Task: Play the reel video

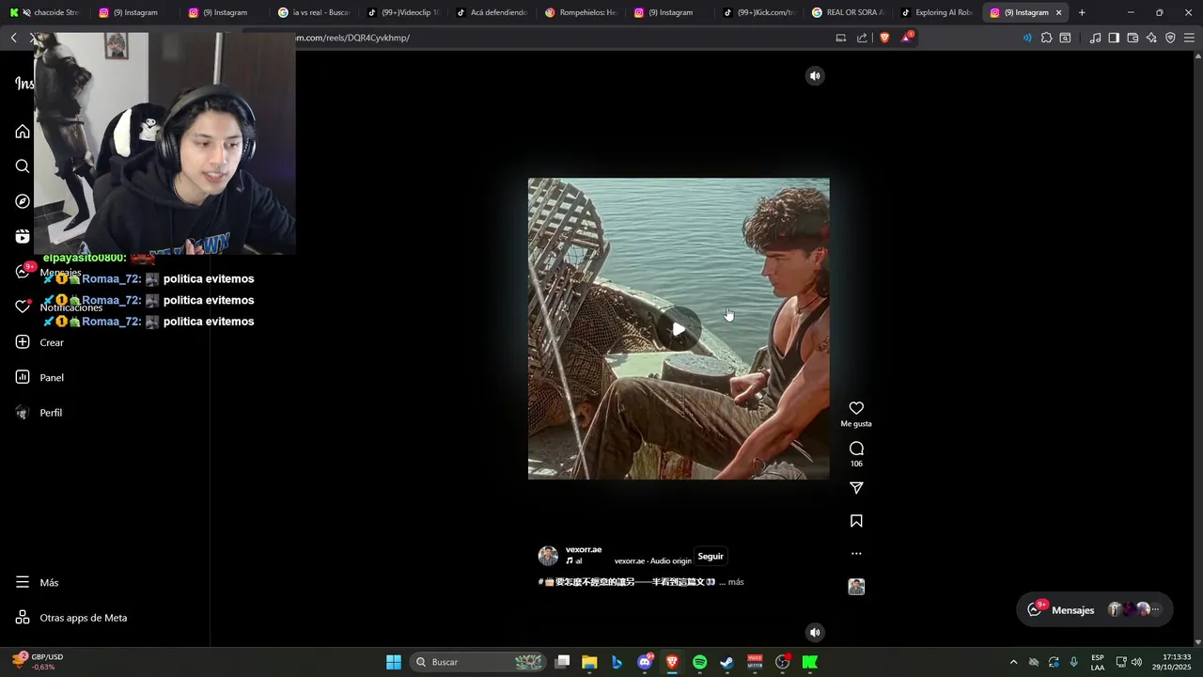Action: (679, 329)
